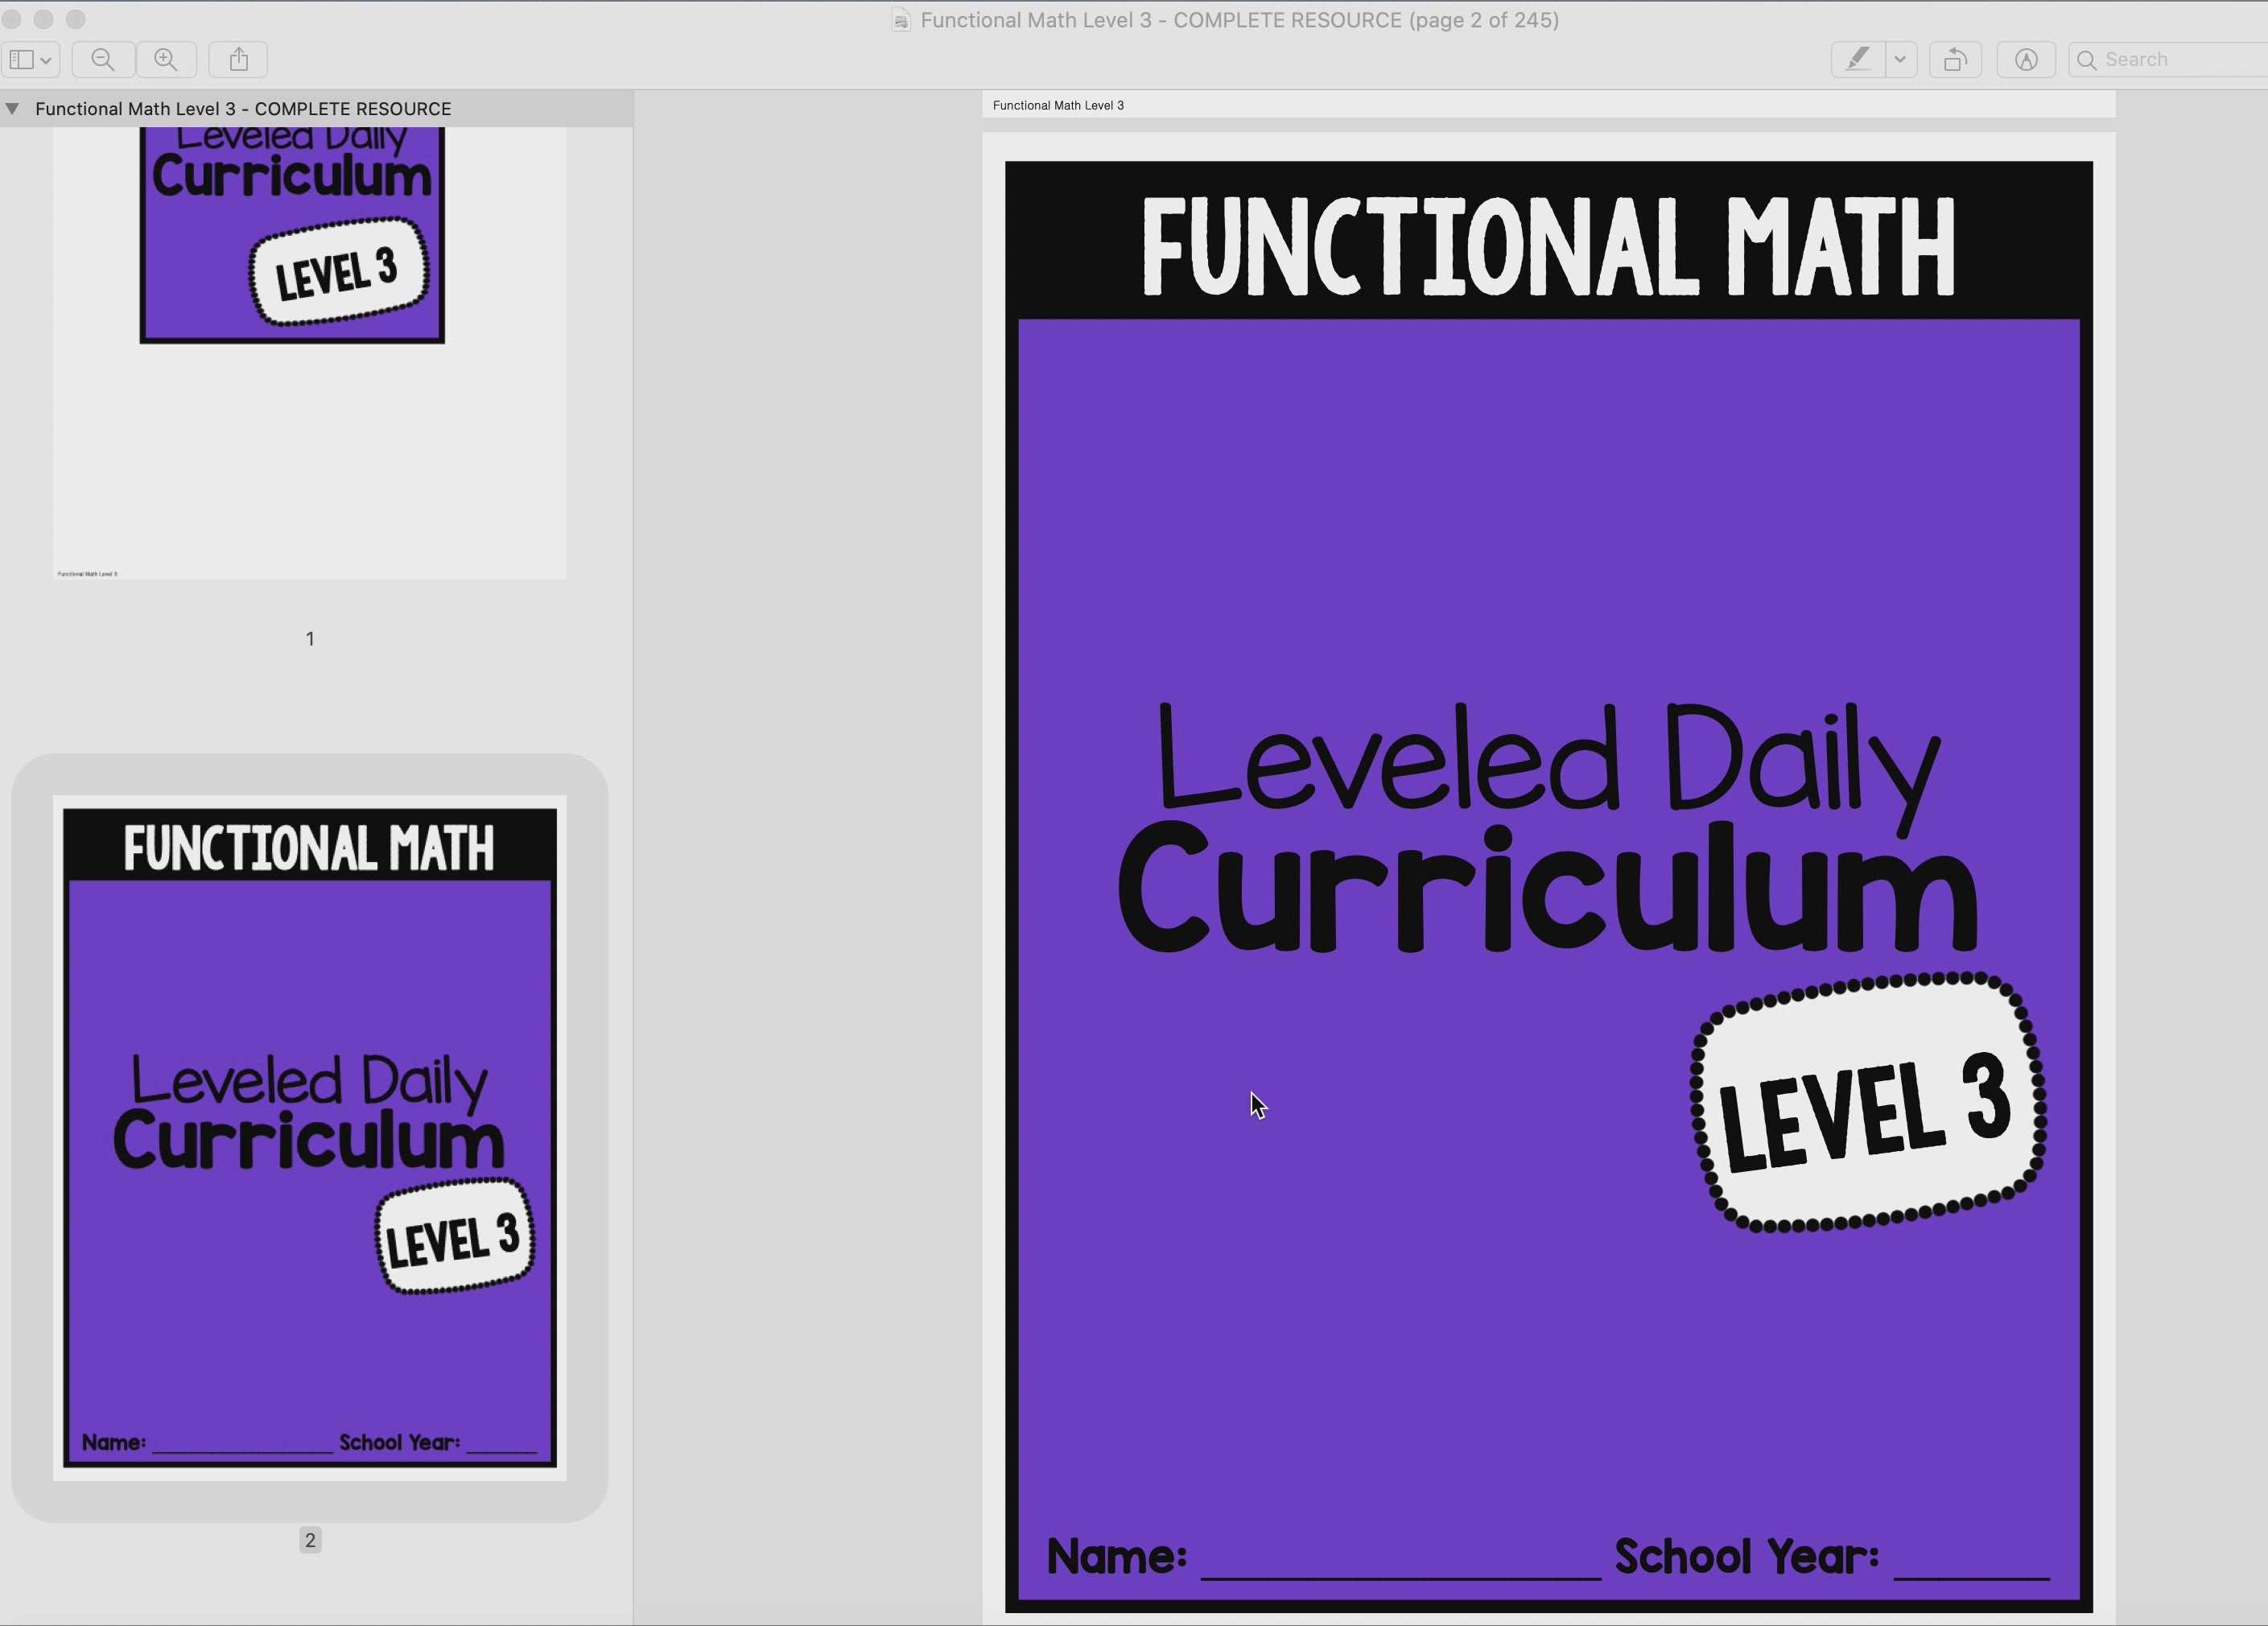Image resolution: width=2268 pixels, height=1626 pixels.
Task: Select the highlight tool
Action: pos(1858,59)
